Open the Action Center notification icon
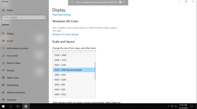 click(192, 106)
